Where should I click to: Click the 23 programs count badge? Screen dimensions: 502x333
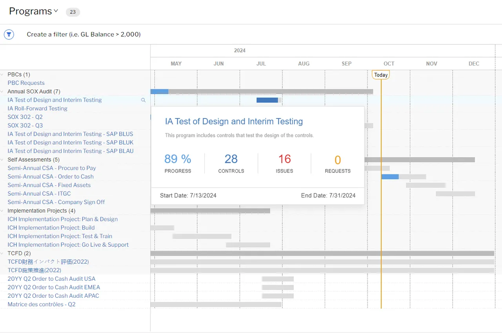click(x=73, y=12)
